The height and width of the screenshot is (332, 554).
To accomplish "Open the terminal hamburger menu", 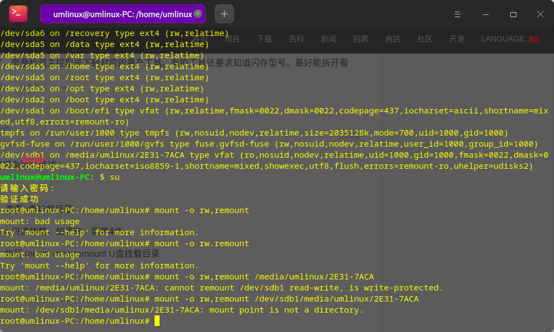I will pos(458,14).
